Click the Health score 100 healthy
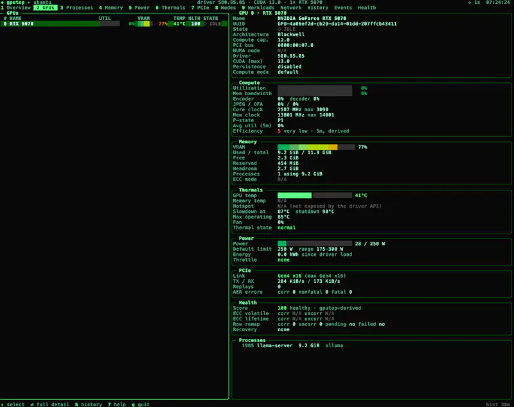Screen dimensions: 514x407 319,308
